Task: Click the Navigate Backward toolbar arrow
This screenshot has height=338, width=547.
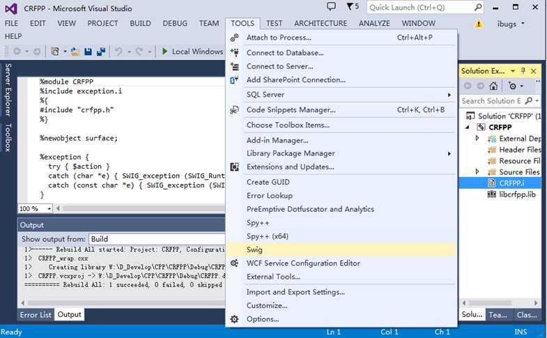Action: 17,52
